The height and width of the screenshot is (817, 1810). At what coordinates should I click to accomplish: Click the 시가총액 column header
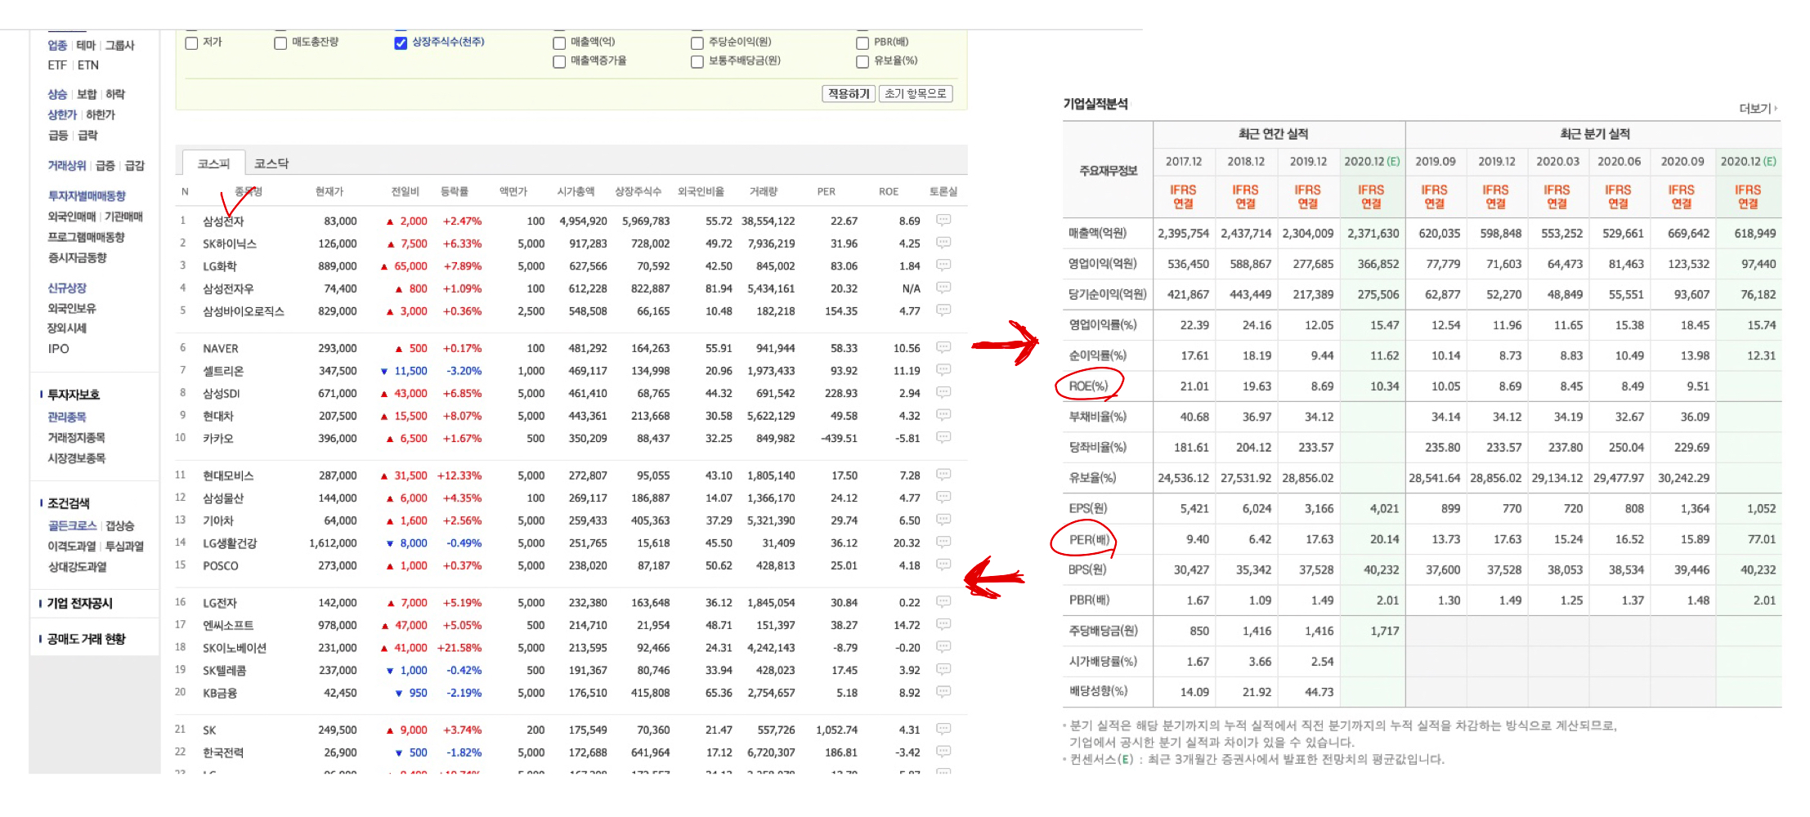[x=576, y=191]
